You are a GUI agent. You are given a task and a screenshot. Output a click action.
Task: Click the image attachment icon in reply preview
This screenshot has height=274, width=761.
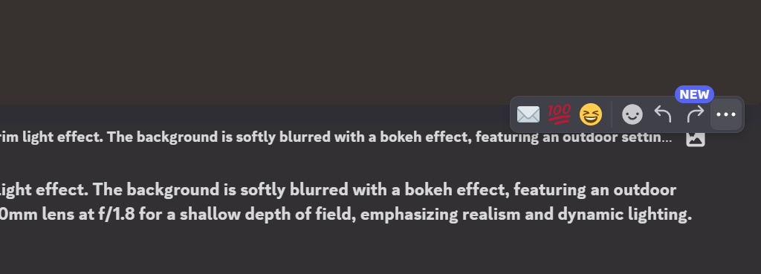click(695, 138)
